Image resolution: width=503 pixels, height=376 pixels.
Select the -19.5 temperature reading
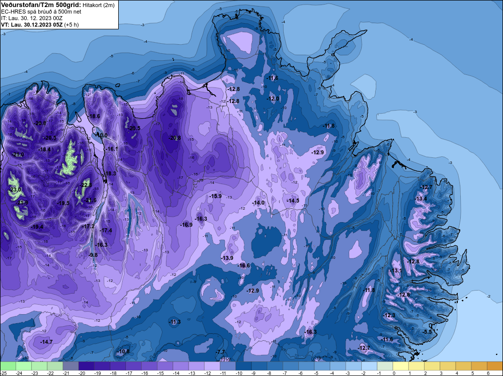(x=63, y=203)
